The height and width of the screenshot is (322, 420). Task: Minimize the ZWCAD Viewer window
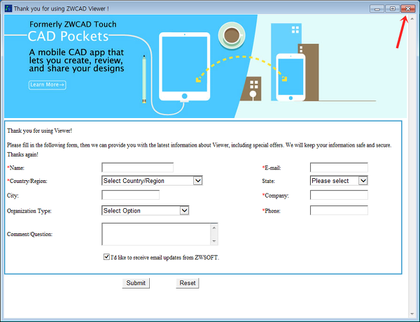tap(377, 8)
